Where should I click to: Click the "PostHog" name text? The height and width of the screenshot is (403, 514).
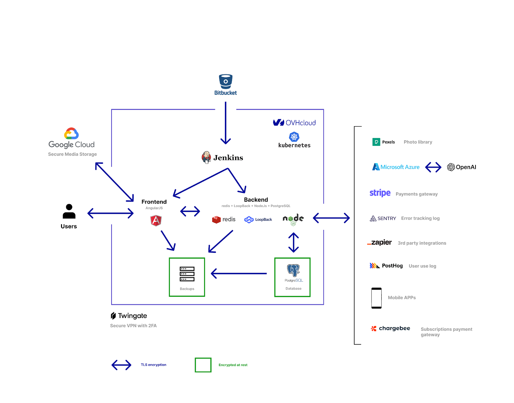392,266
